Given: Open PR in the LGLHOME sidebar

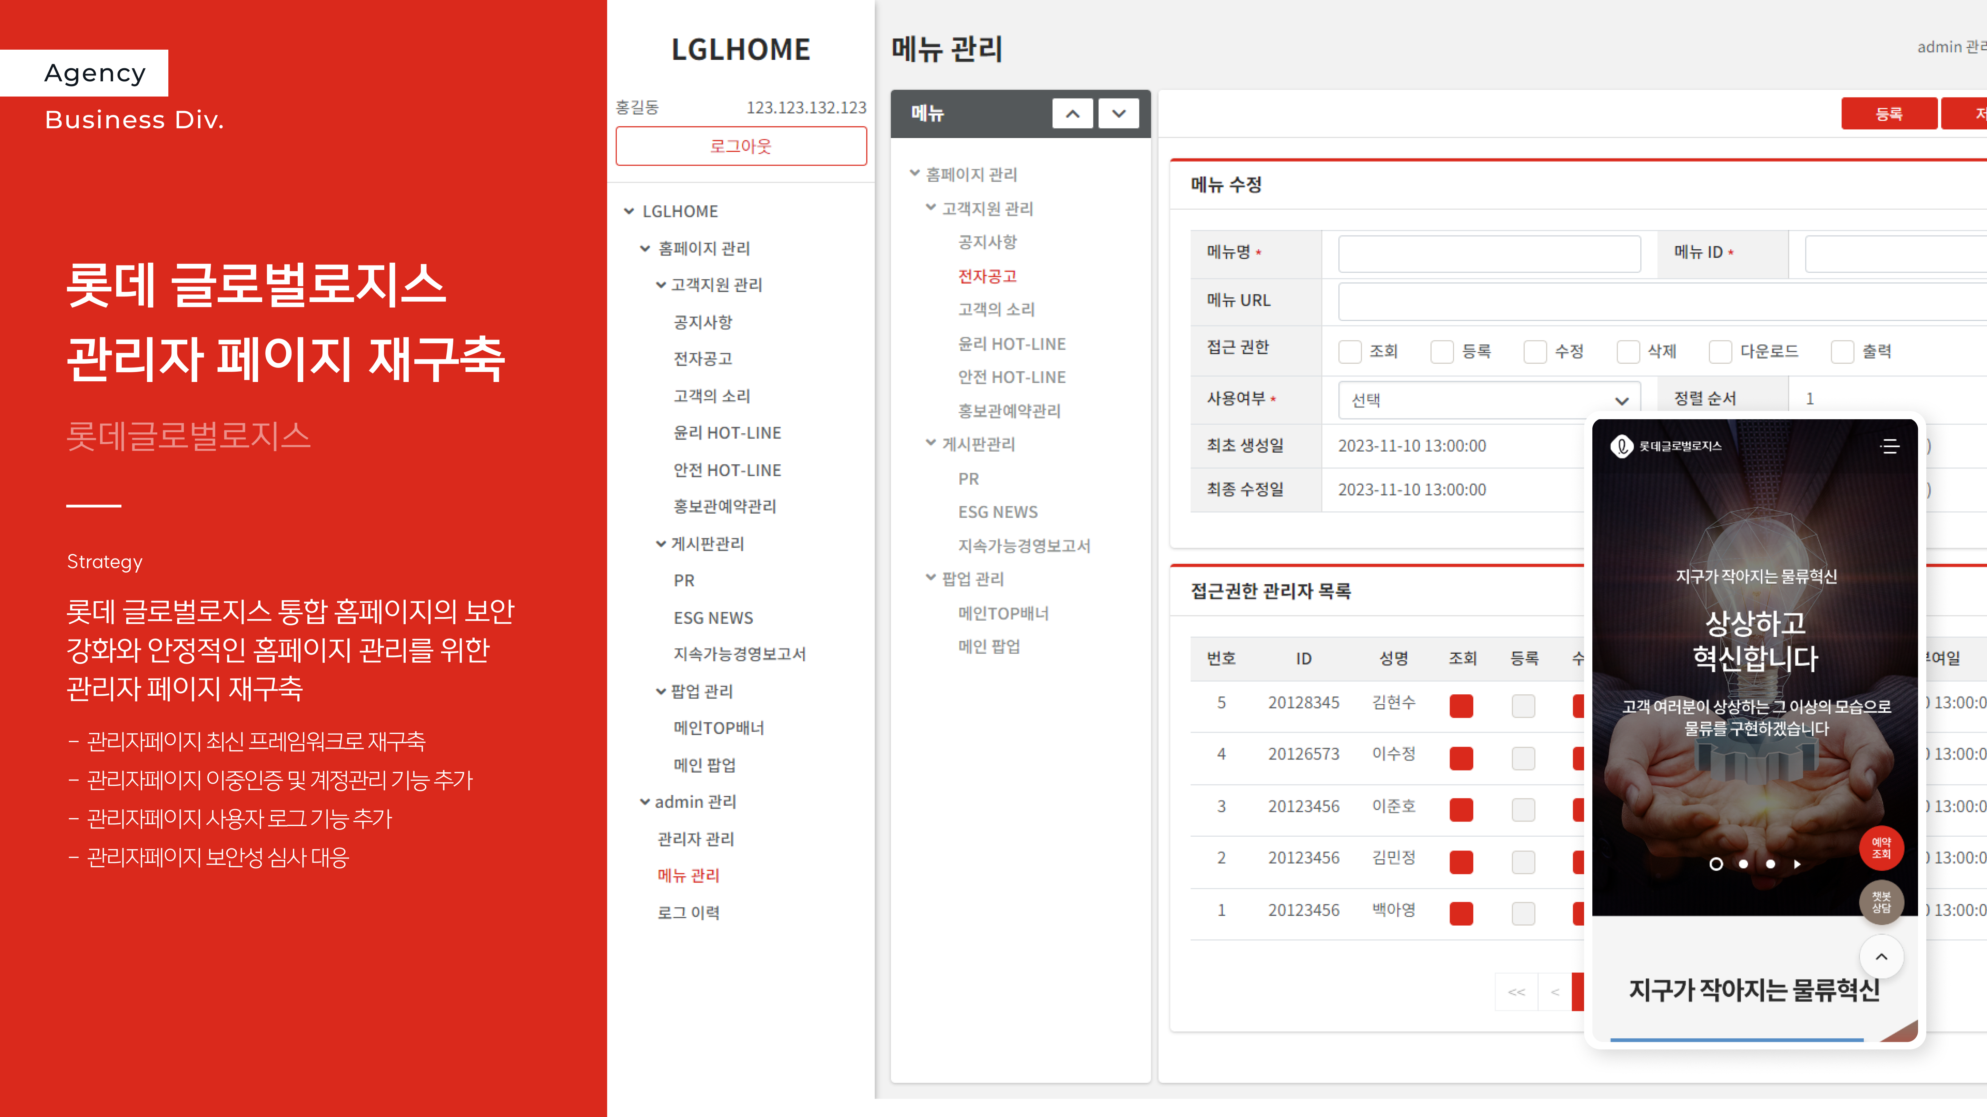Looking at the screenshot, I should tap(683, 581).
